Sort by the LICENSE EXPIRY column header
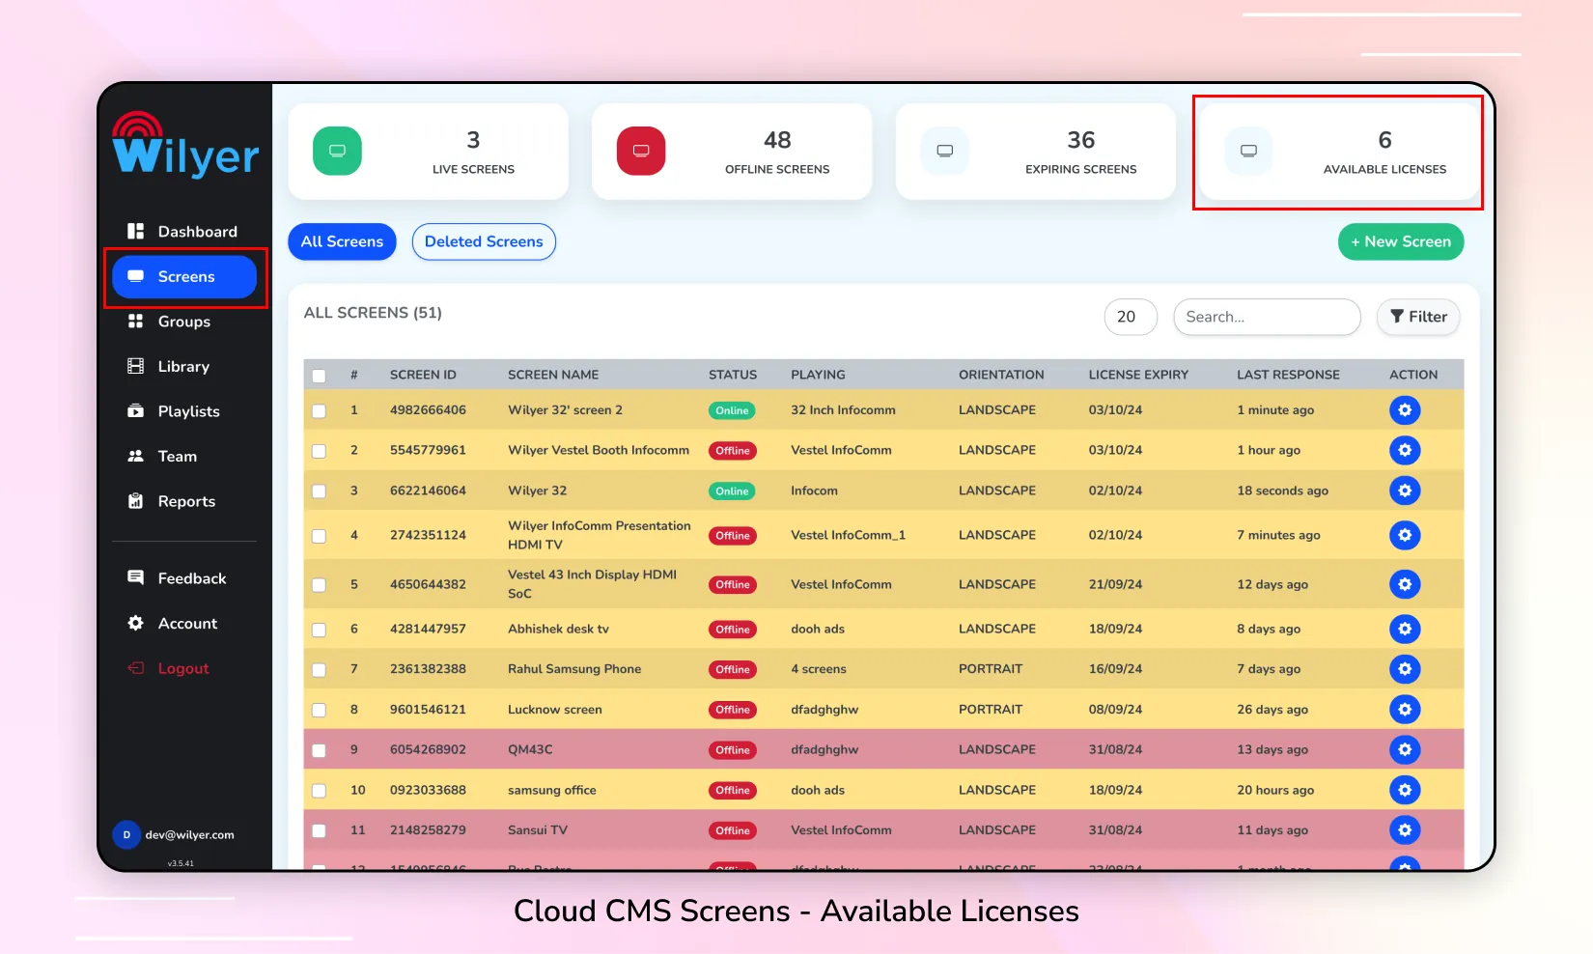Image resolution: width=1593 pixels, height=954 pixels. pos(1138,375)
